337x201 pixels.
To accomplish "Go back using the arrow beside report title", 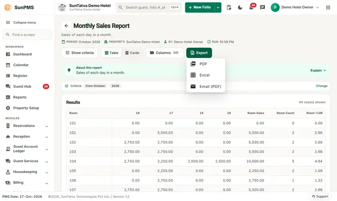I will (x=66, y=26).
